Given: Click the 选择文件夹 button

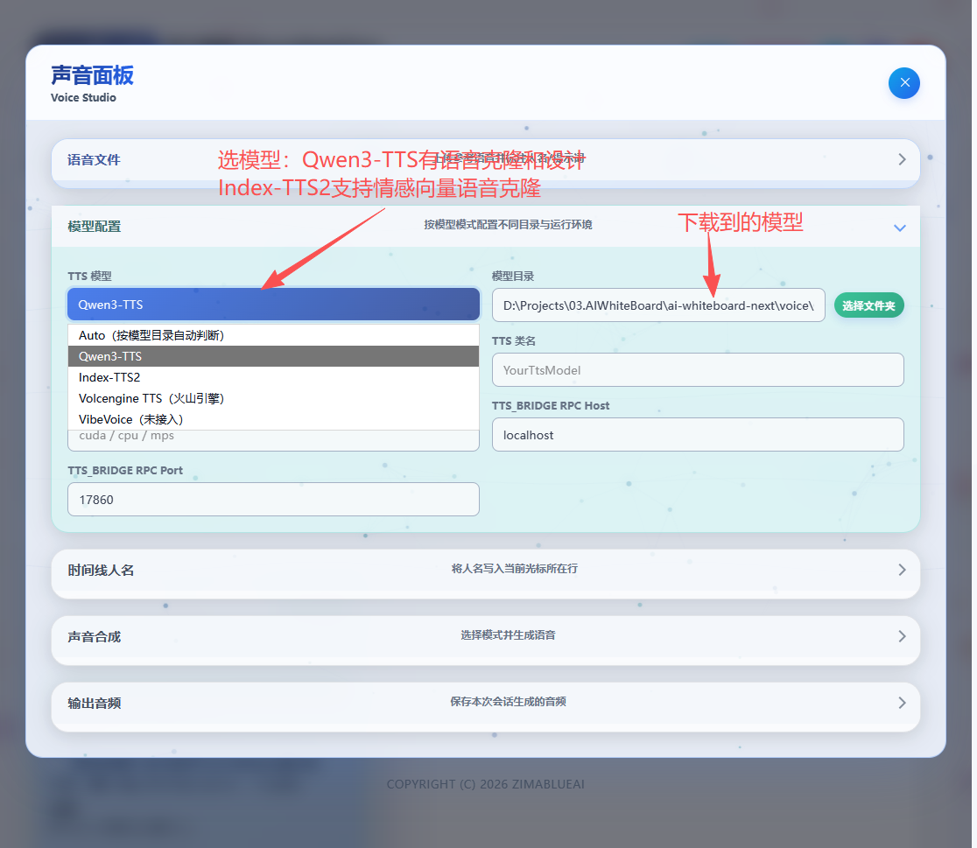Looking at the screenshot, I should (x=868, y=305).
